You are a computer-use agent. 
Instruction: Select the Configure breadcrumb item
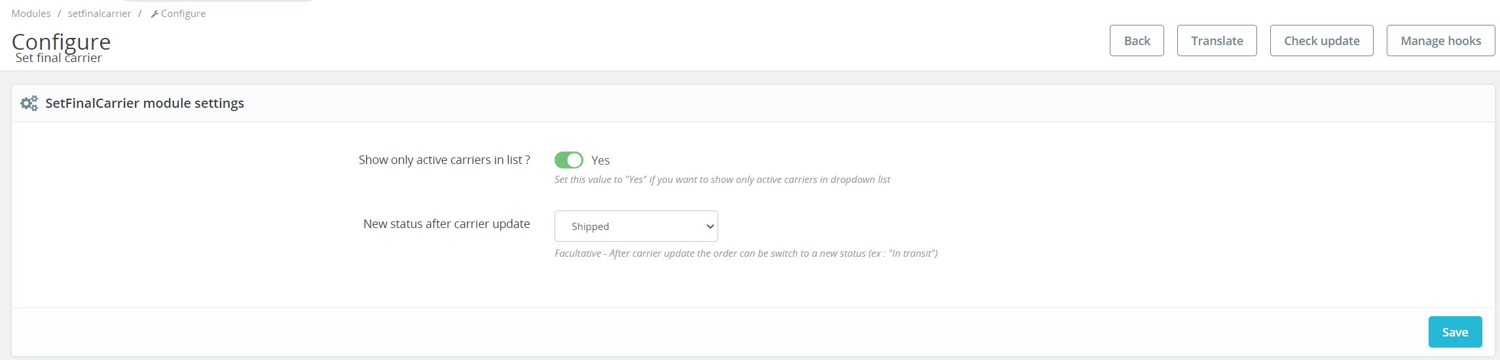(x=183, y=14)
